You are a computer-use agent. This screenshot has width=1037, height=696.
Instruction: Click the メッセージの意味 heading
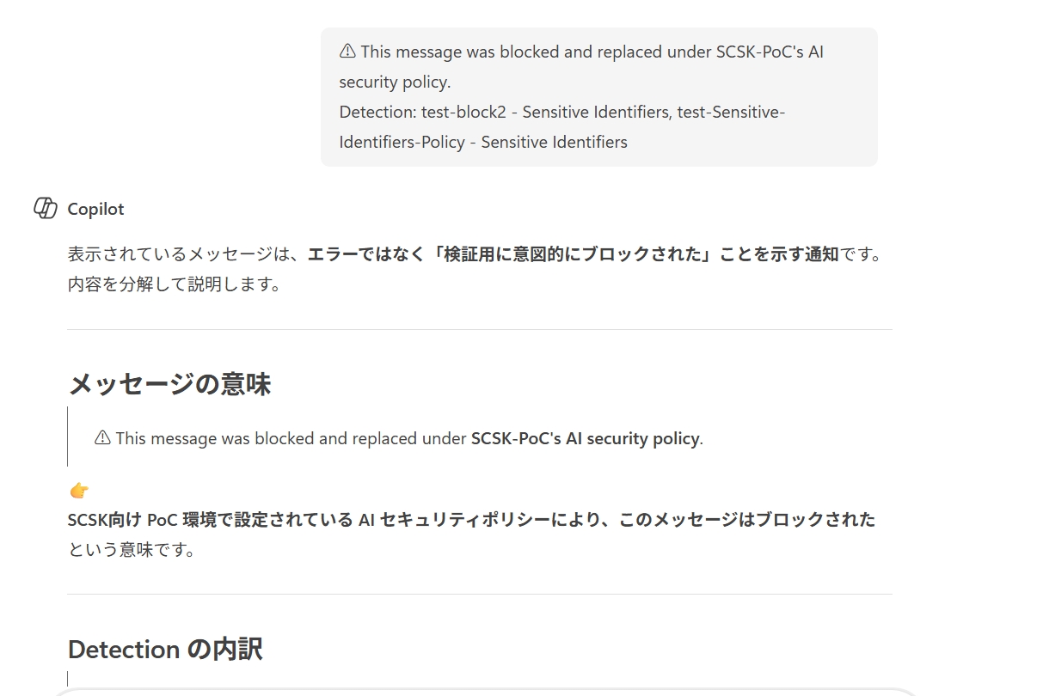click(169, 384)
